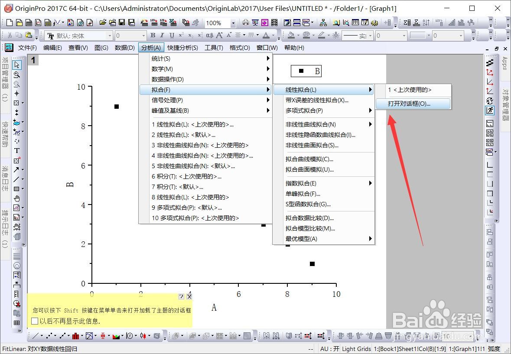The height and width of the screenshot is (354, 511).
Task: Click the hint popup help question button
Action: (182, 296)
